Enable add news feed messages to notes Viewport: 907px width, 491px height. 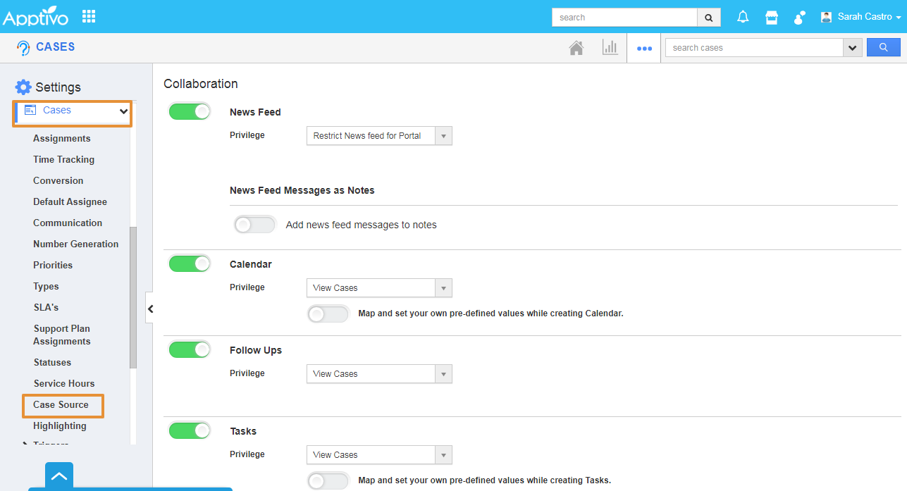254,225
